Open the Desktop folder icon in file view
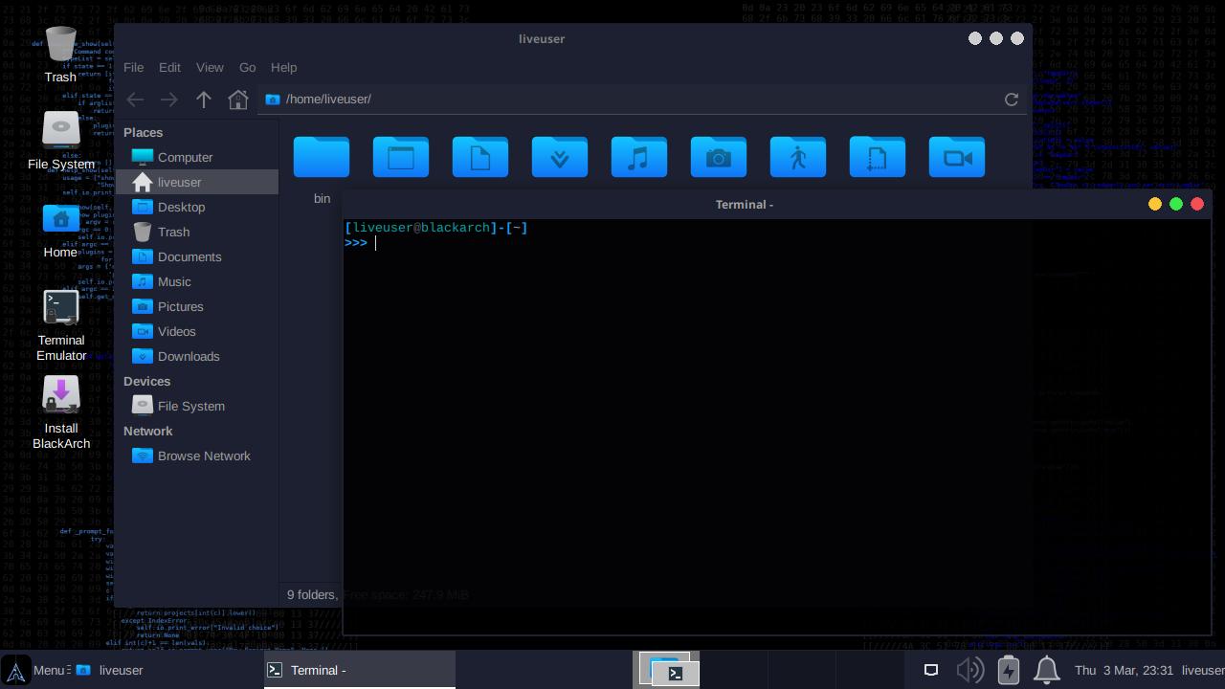The height and width of the screenshot is (689, 1225). point(401,157)
